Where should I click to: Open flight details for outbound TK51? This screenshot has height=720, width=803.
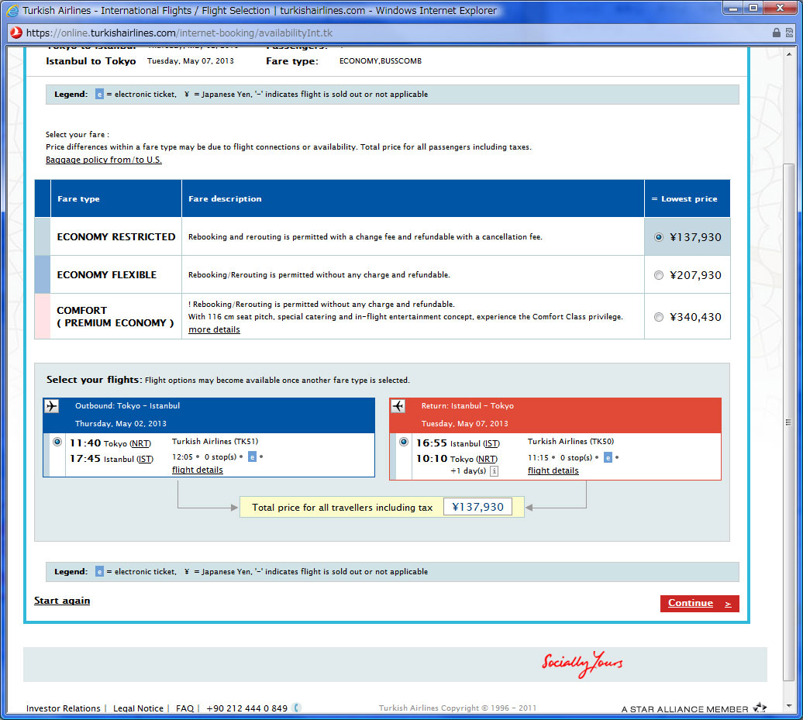(x=197, y=470)
